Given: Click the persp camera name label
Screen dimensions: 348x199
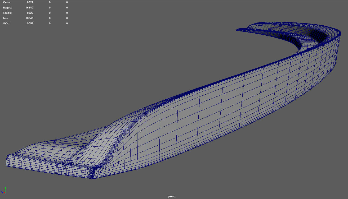Looking at the screenshot, I should tap(171, 196).
